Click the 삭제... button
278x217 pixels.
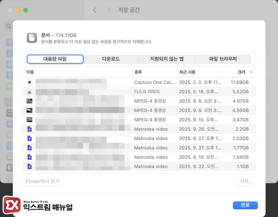(x=246, y=182)
